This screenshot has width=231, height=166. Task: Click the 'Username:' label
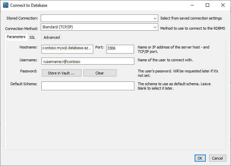coord(28,60)
